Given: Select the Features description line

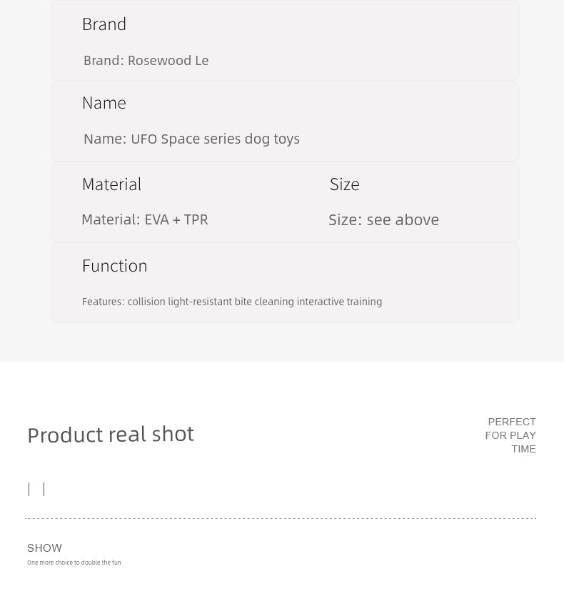Looking at the screenshot, I should click(232, 302).
